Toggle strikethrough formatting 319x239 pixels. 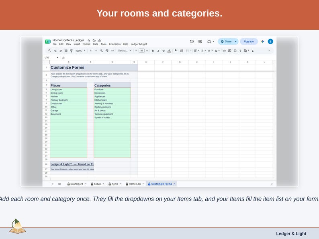164,51
